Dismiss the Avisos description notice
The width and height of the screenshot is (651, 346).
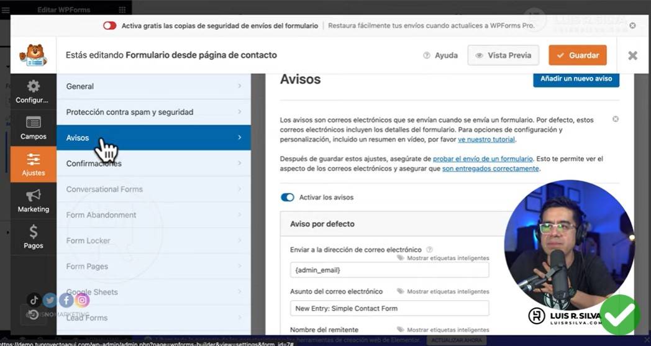click(616, 119)
